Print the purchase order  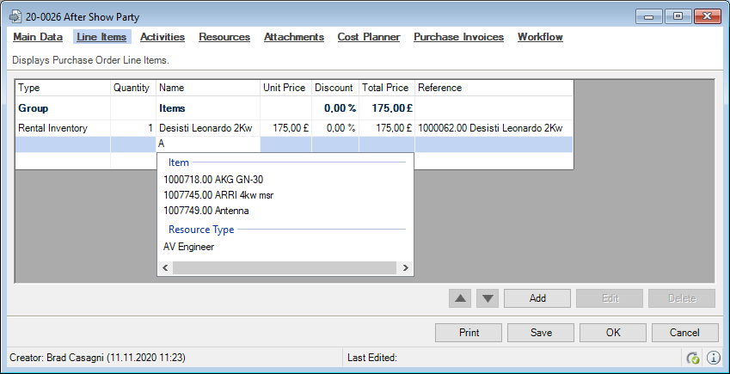point(469,333)
